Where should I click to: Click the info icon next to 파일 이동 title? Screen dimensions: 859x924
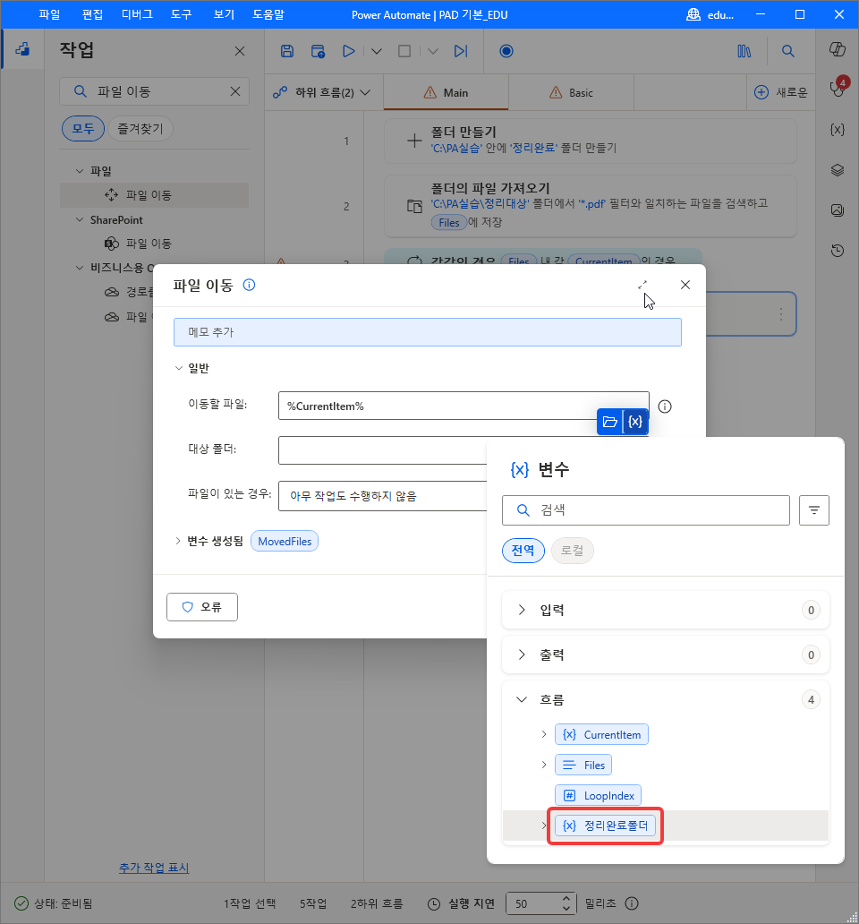point(249,286)
